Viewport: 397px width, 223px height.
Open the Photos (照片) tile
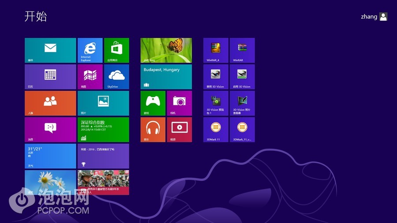tap(103, 103)
